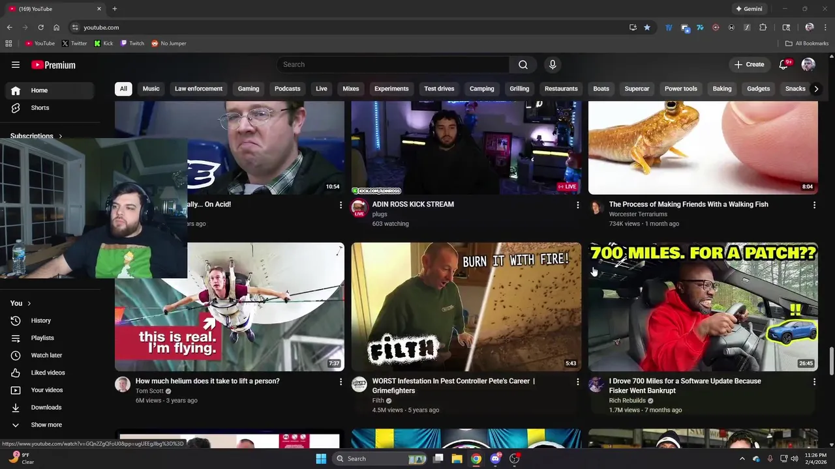Open the weather widget in the taskbar
Screen dimensions: 835x469
point(20,459)
